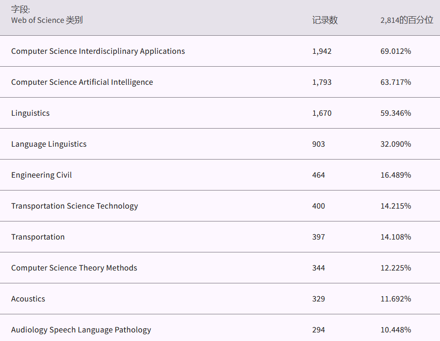Viewport: 440px width, 341px height.
Task: Click the Acoustics category name
Action: click(28, 299)
